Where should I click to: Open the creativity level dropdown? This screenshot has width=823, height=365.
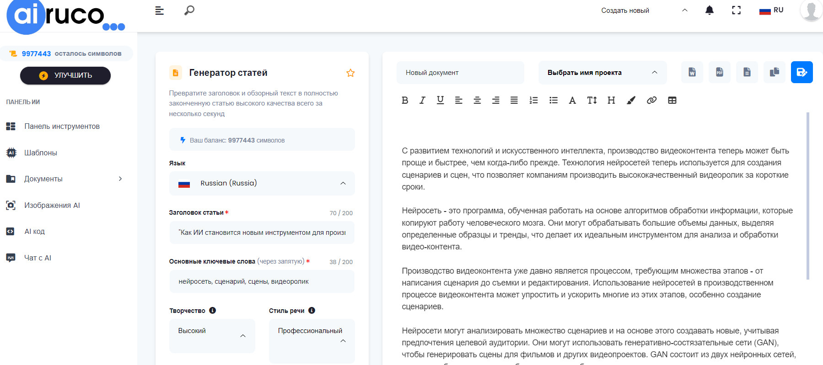pos(212,336)
